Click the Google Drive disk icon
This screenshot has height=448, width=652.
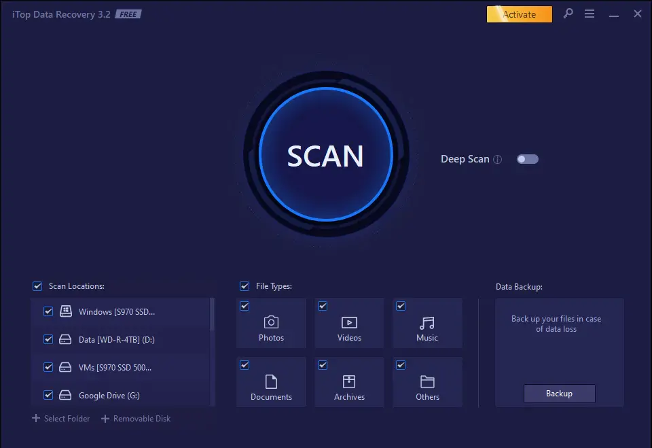pyautogui.click(x=66, y=395)
